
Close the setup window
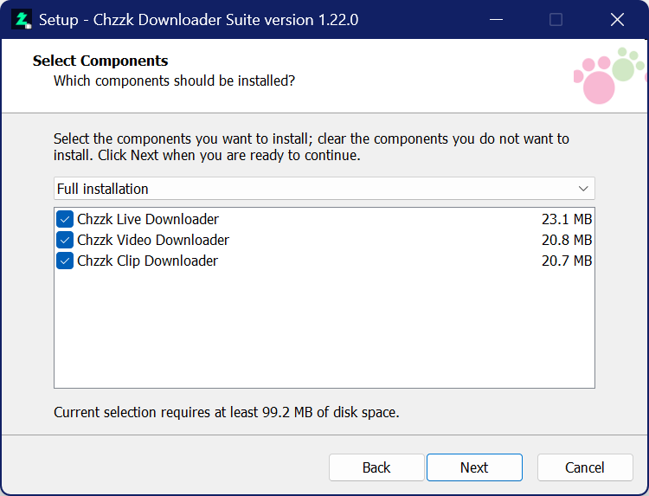tap(617, 19)
